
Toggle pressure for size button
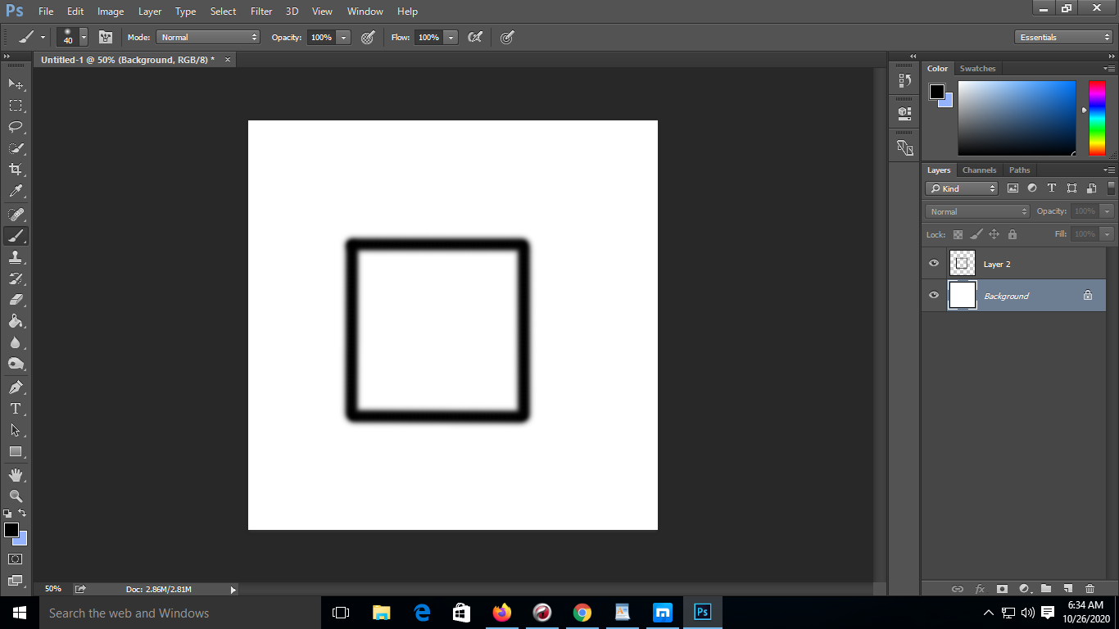[x=507, y=37]
